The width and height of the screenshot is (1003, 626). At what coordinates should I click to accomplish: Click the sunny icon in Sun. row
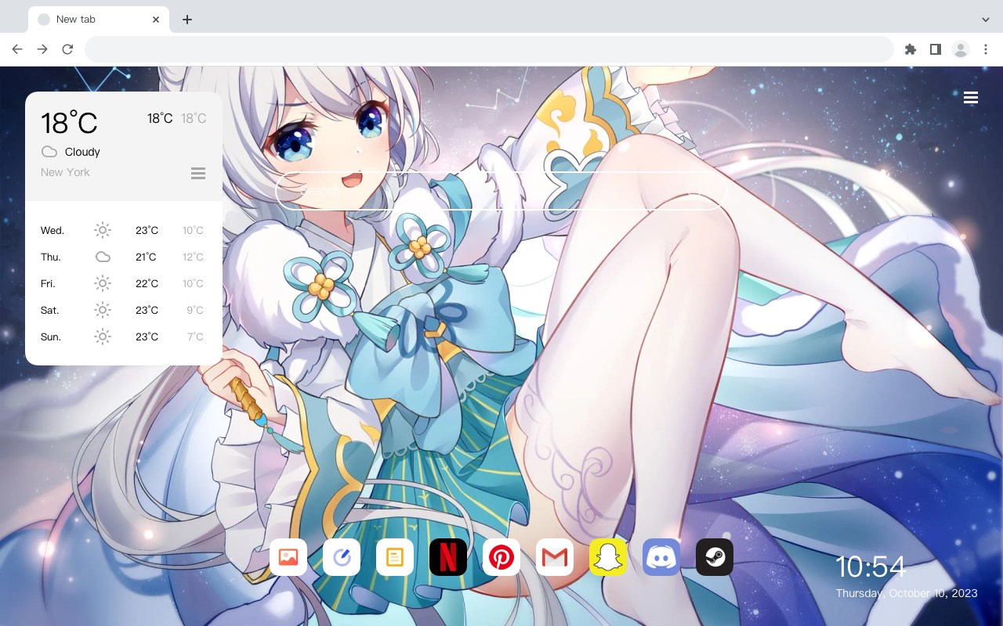point(103,336)
